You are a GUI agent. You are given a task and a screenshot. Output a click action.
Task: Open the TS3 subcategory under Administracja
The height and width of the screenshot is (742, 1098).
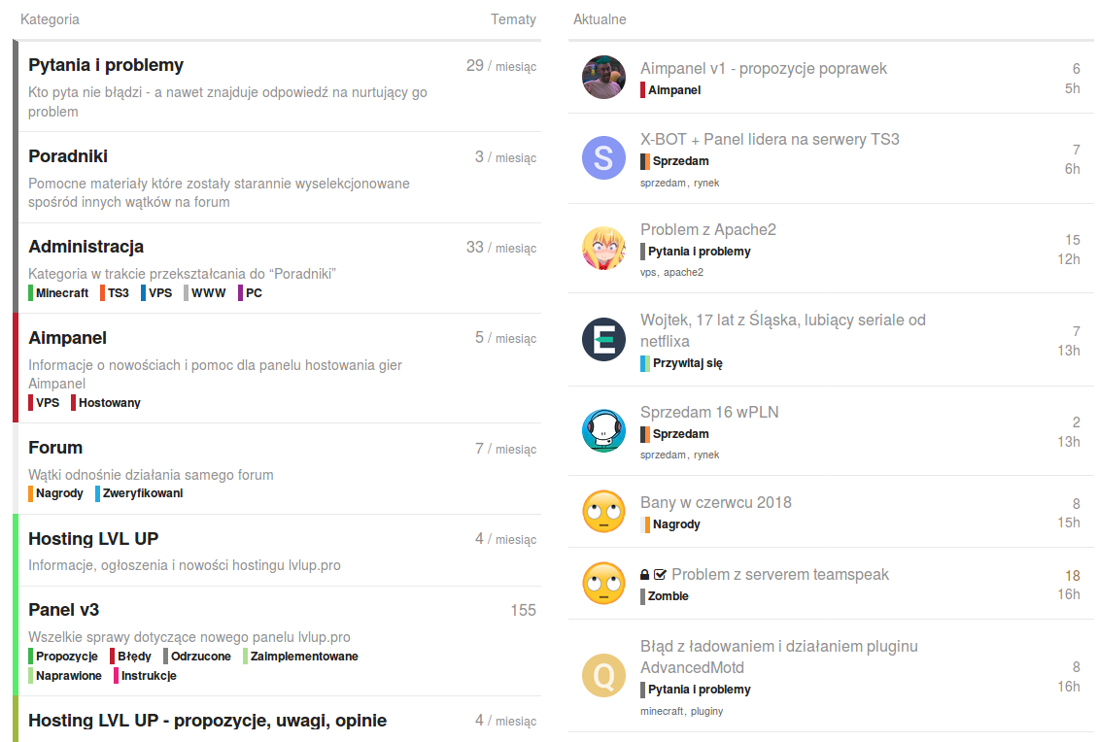click(x=115, y=292)
